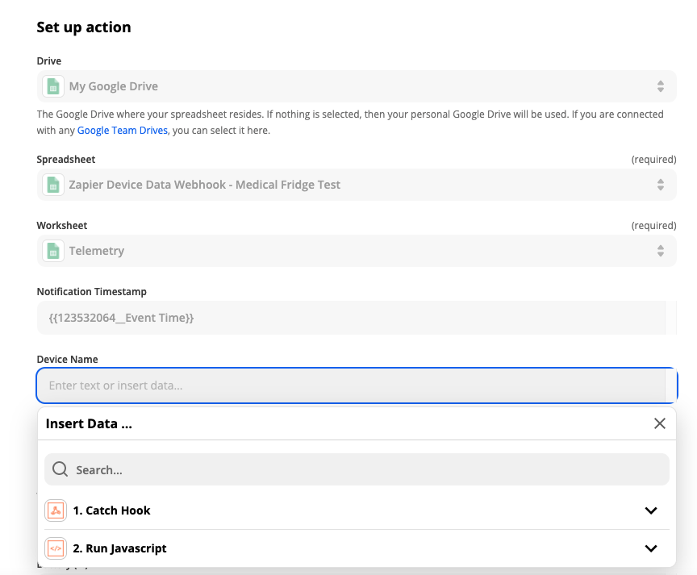Focus the Device Name input field
This screenshot has height=575, width=697.
(x=357, y=385)
